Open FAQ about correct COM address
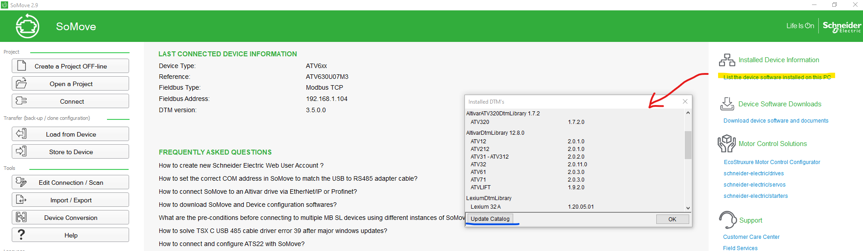The width and height of the screenshot is (863, 251). point(288,178)
